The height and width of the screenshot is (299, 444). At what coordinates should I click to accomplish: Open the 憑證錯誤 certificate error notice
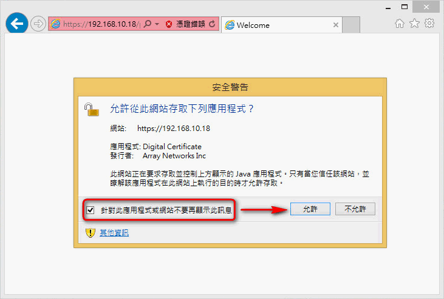click(191, 24)
